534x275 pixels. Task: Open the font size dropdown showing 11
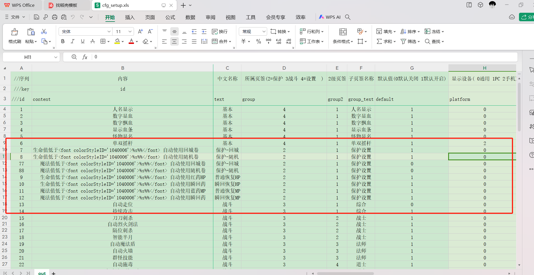click(x=130, y=31)
